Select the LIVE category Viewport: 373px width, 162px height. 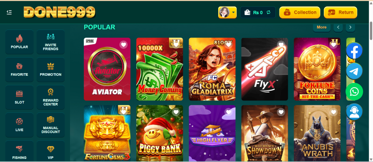[19, 125]
